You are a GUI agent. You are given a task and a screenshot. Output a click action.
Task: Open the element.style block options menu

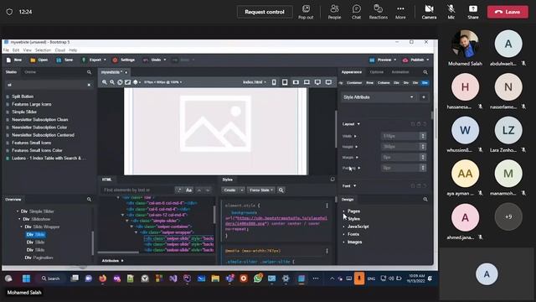[327, 206]
